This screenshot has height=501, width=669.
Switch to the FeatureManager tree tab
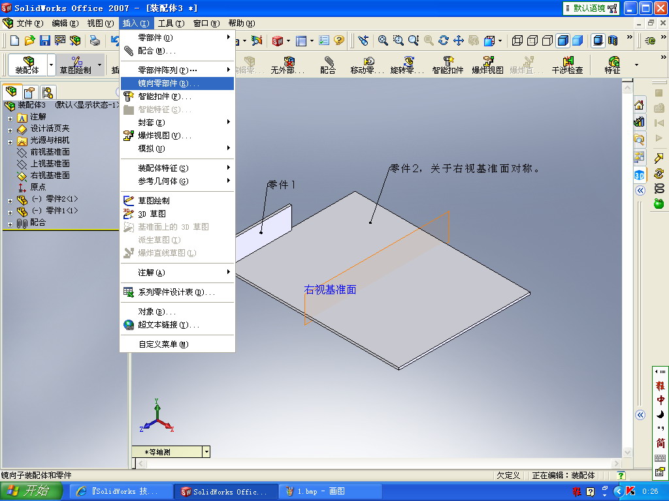pos(12,91)
